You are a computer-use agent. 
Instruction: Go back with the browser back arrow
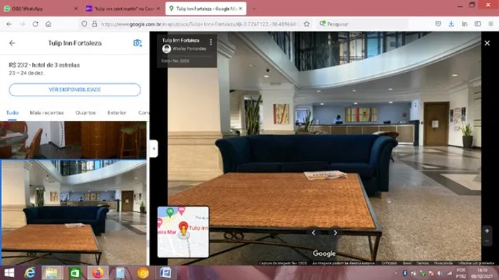[x=9, y=24]
